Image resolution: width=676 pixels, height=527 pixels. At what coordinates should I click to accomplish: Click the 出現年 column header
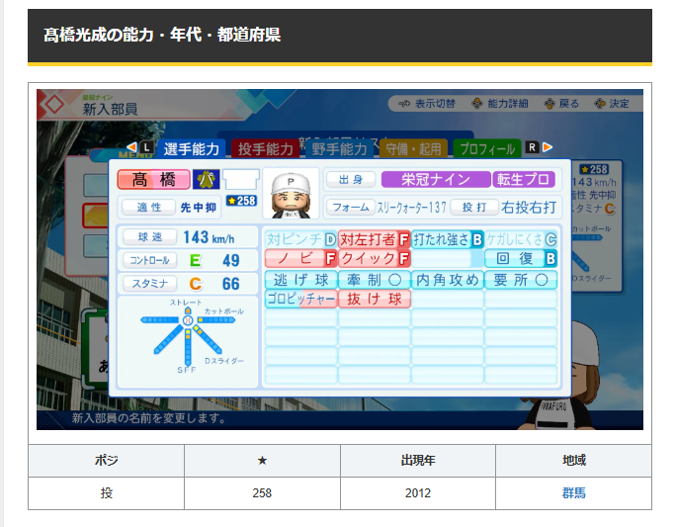tap(418, 461)
